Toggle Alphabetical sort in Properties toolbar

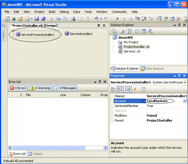click(x=120, y=89)
